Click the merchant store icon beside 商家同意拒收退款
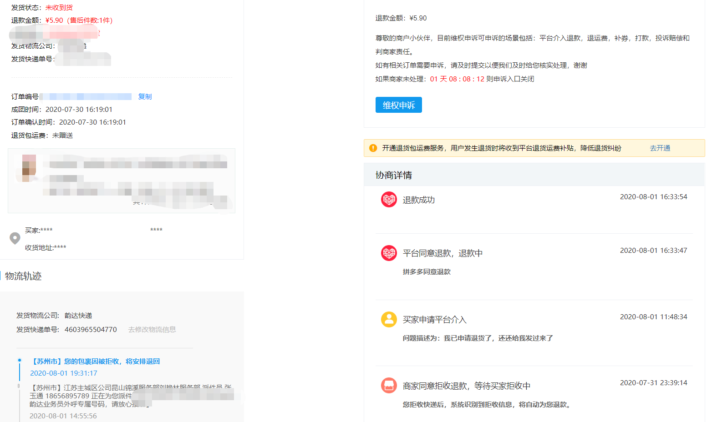 (389, 385)
